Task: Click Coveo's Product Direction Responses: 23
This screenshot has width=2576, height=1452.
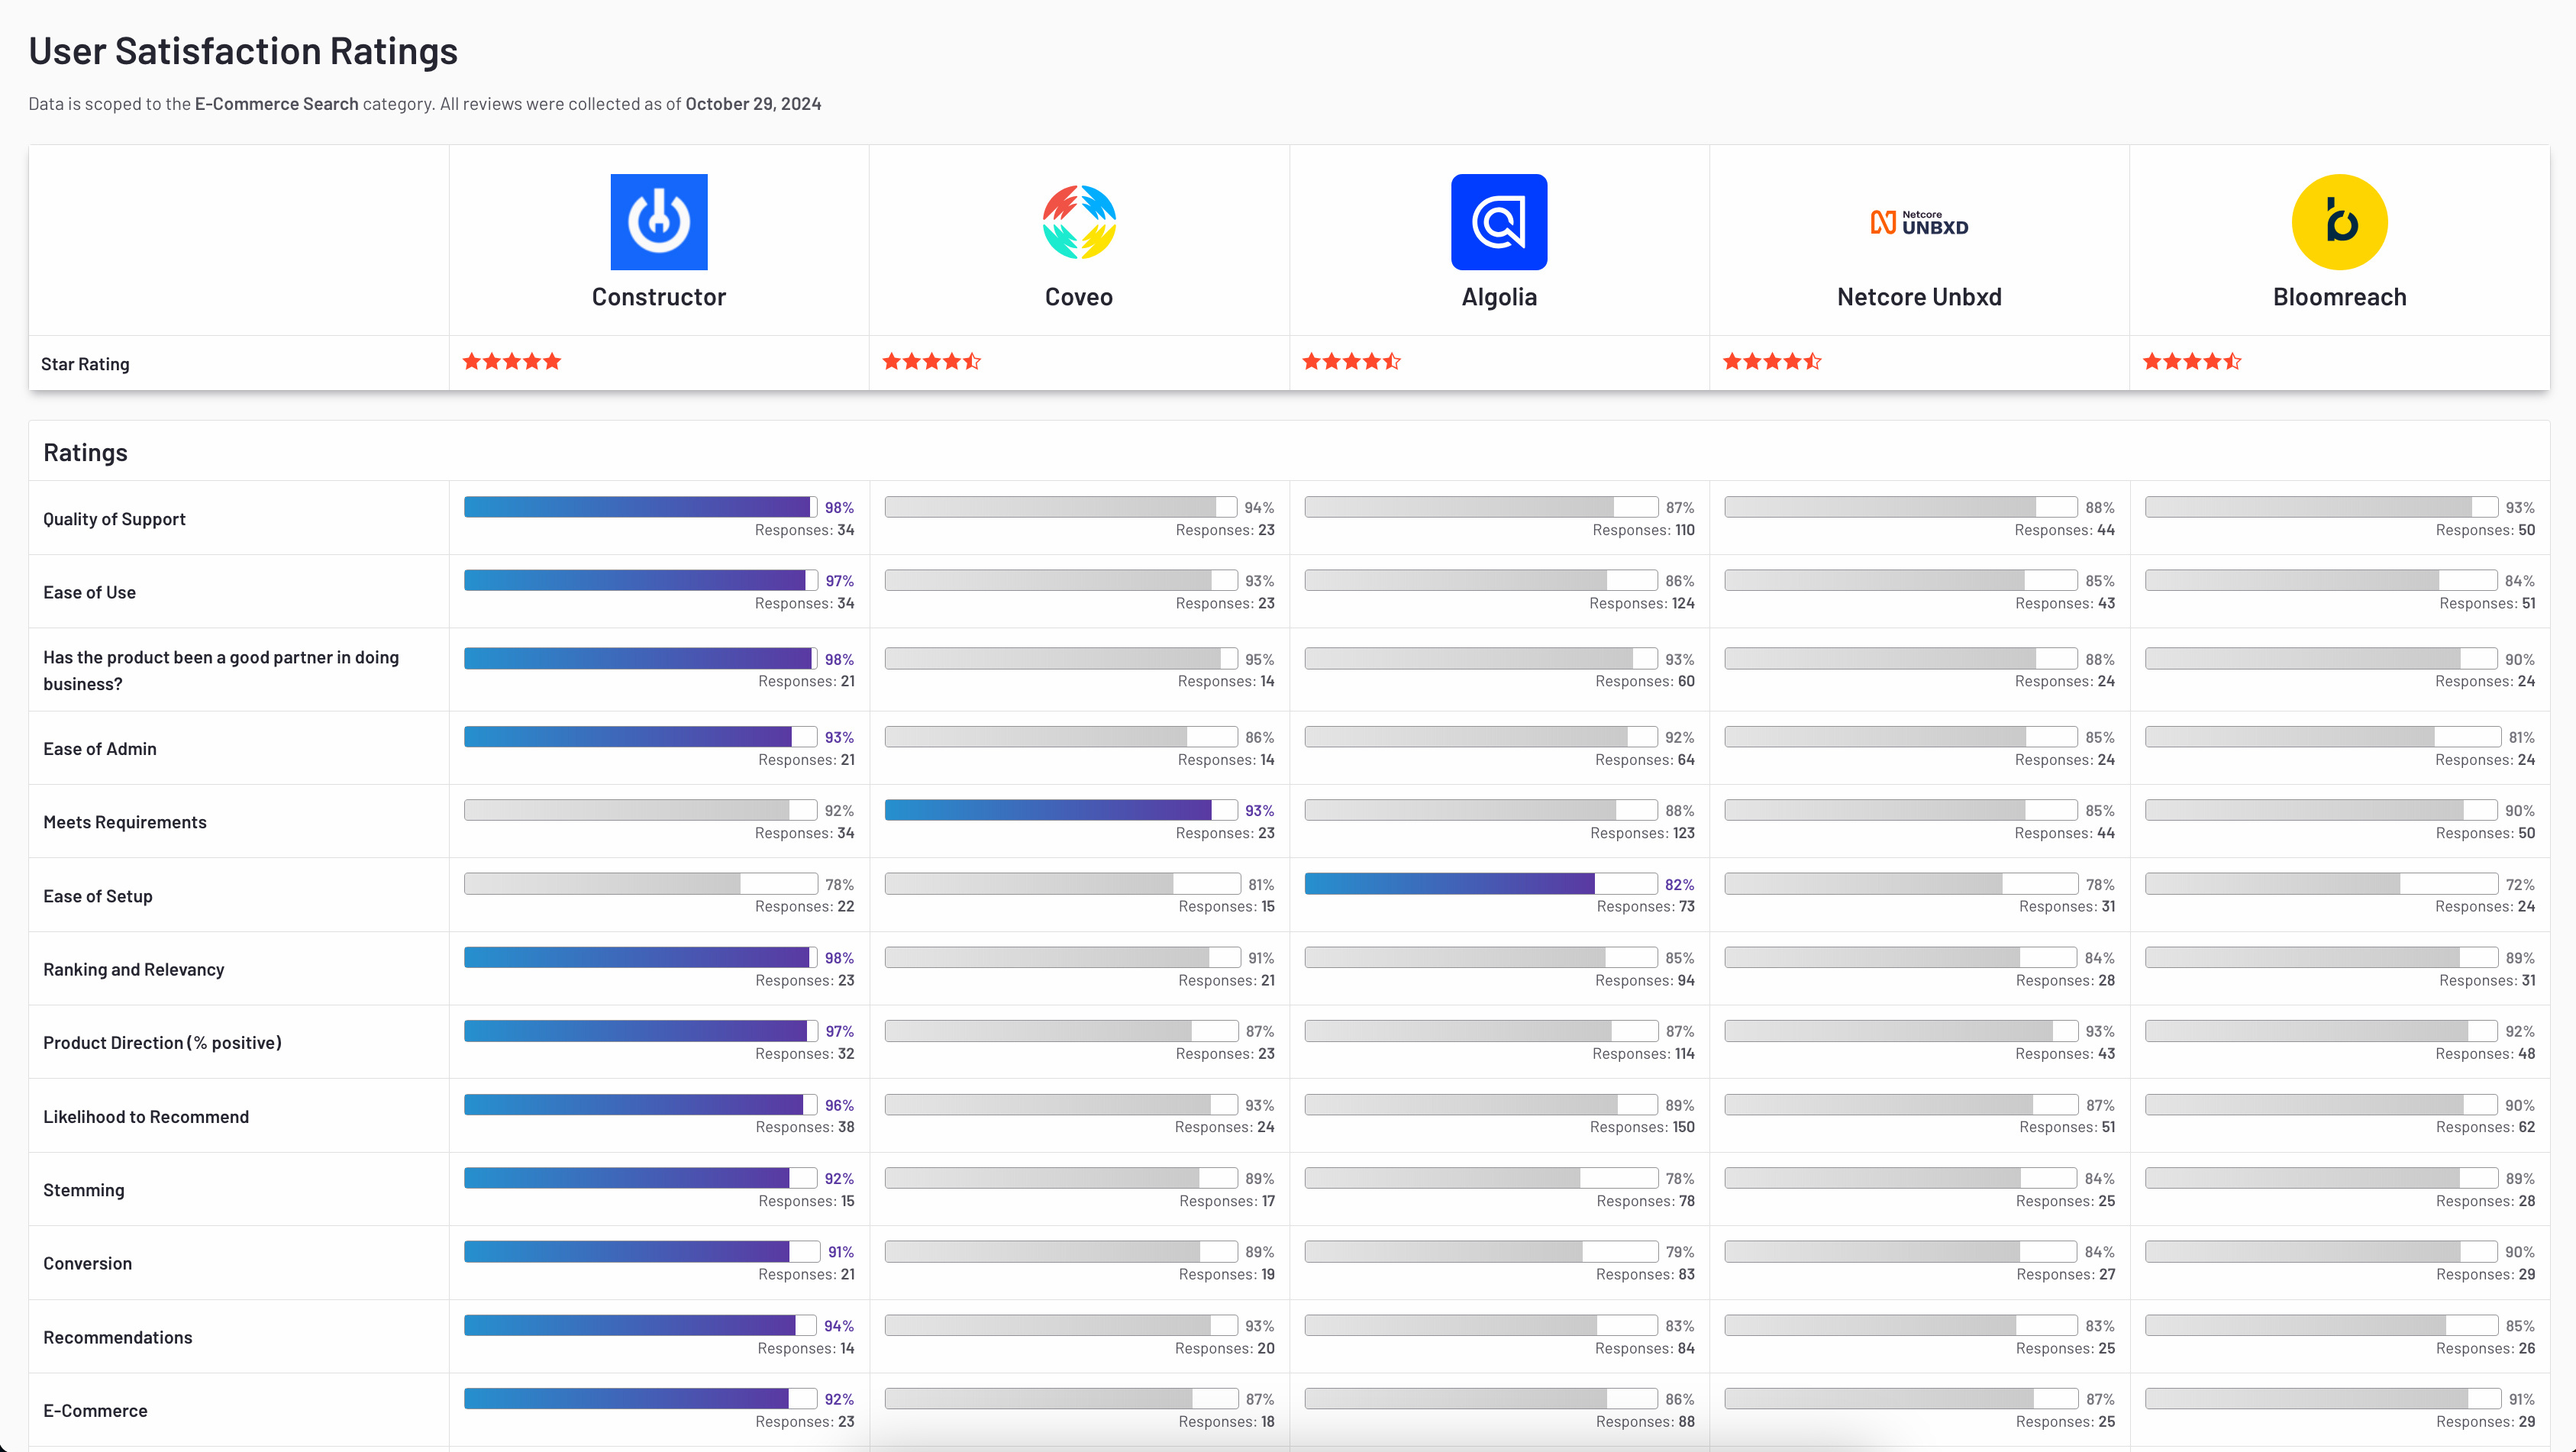Action: pos(1225,1054)
